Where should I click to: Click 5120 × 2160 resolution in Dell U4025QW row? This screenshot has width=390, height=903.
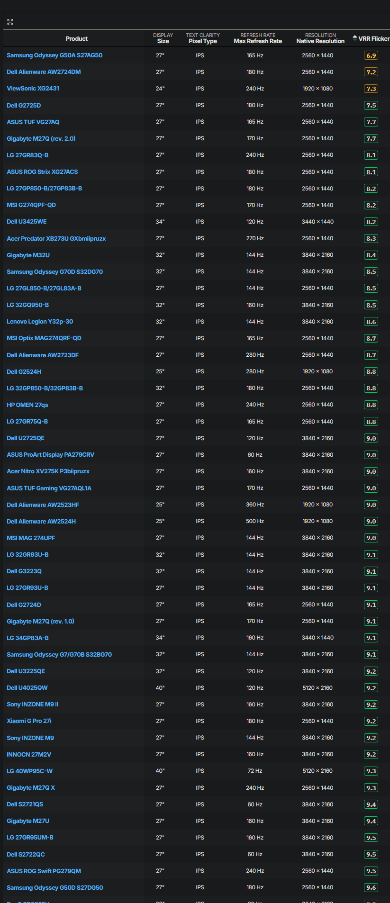coord(317,688)
